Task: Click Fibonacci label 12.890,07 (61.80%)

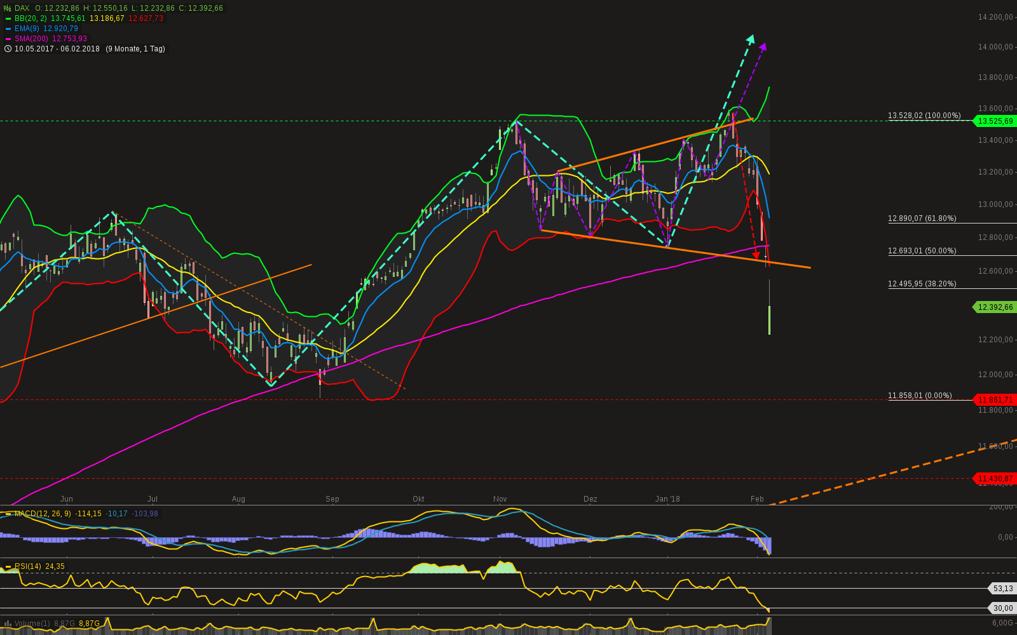Action: click(922, 218)
